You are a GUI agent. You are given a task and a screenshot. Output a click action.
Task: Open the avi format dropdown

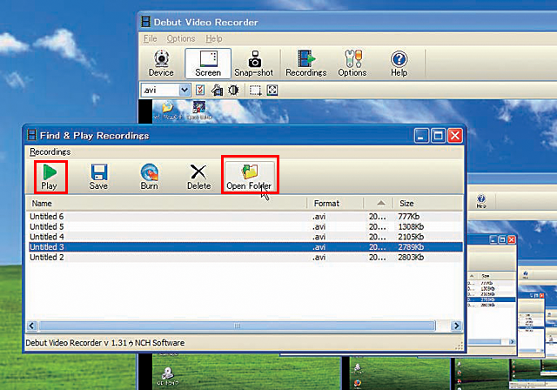pyautogui.click(x=185, y=90)
